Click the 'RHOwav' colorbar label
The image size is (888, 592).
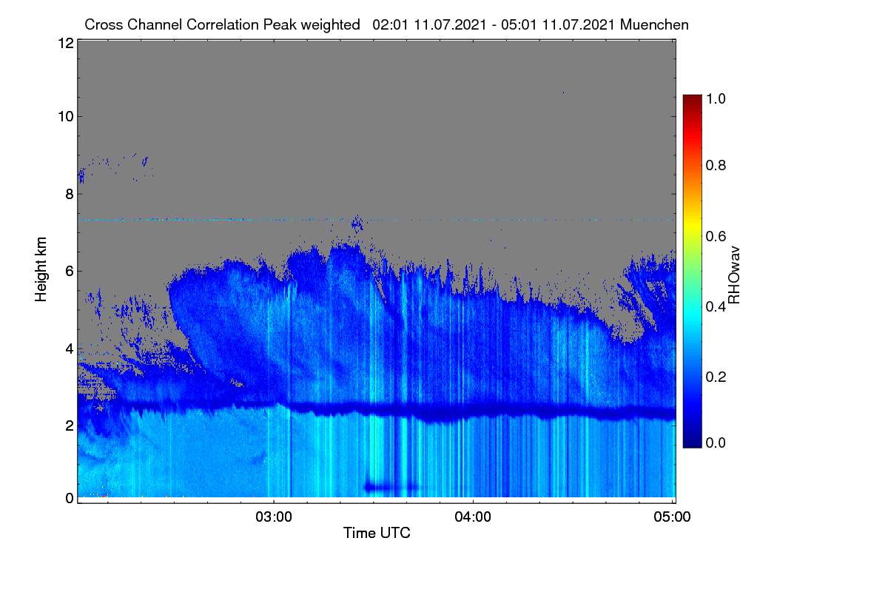pos(735,275)
